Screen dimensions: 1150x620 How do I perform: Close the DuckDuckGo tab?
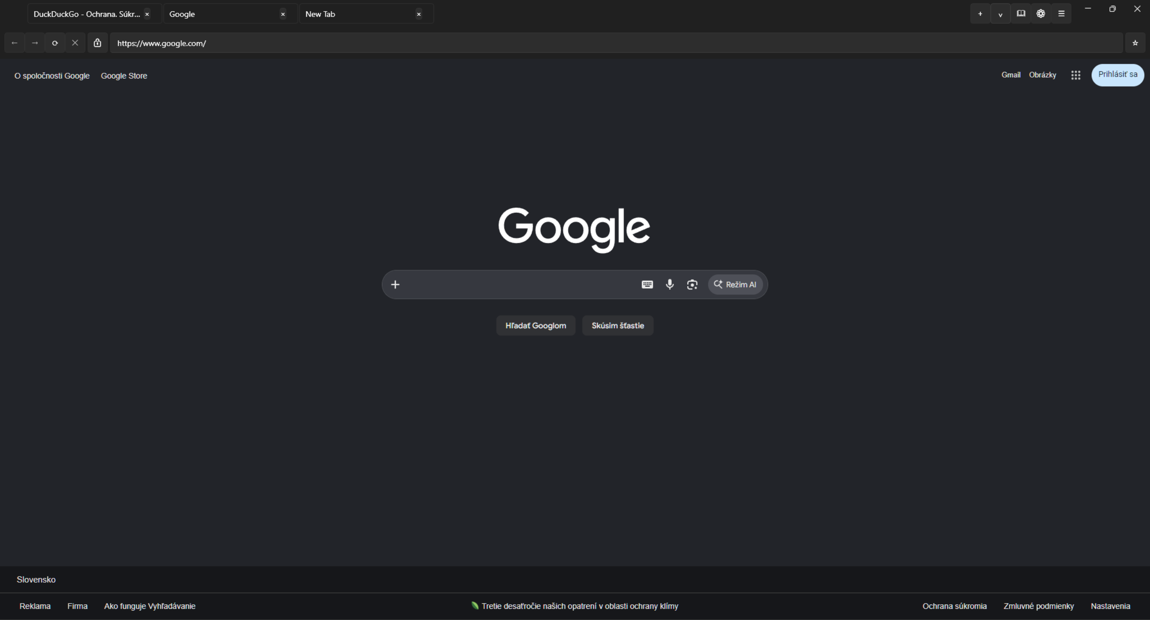pyautogui.click(x=147, y=14)
